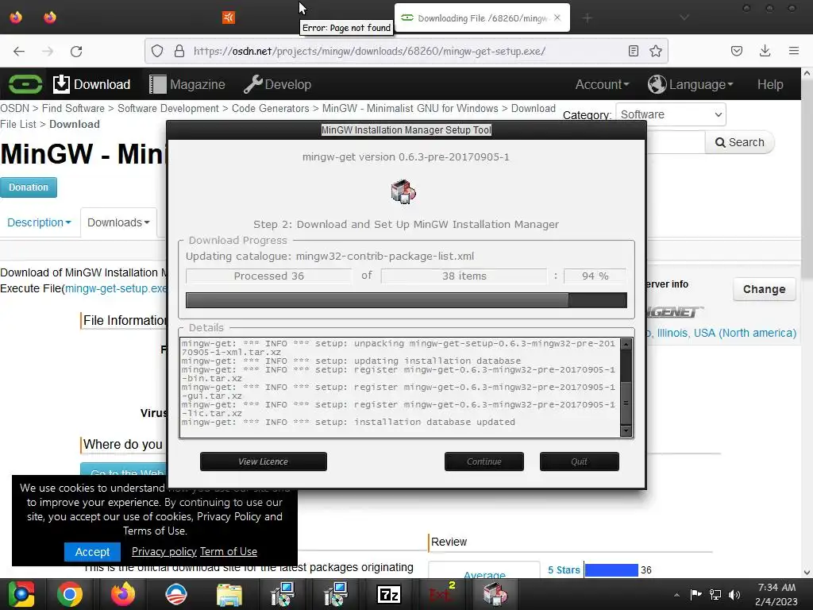The height and width of the screenshot is (610, 813).
Task: Open the Download section in OSDN header
Action: pyautogui.click(x=92, y=84)
